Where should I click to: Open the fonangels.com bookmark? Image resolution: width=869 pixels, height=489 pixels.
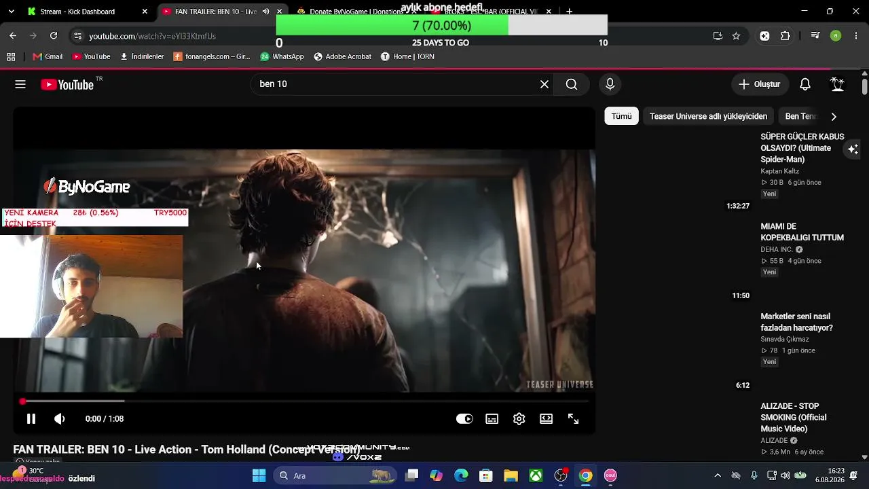pyautogui.click(x=212, y=56)
